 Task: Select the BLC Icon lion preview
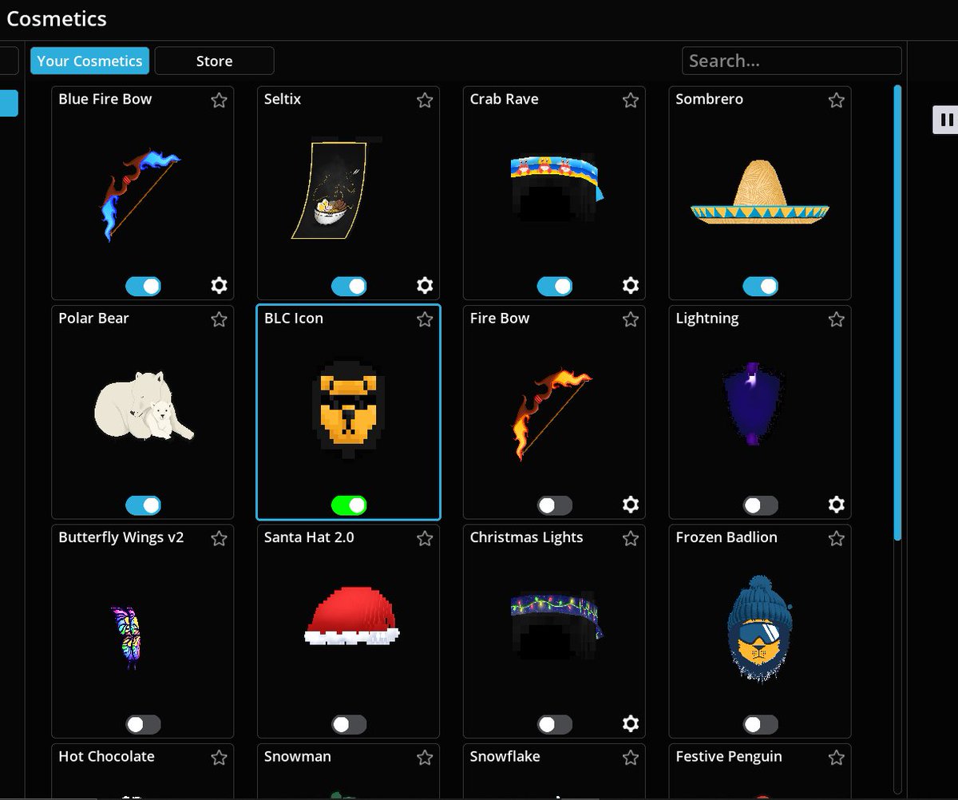click(x=348, y=409)
